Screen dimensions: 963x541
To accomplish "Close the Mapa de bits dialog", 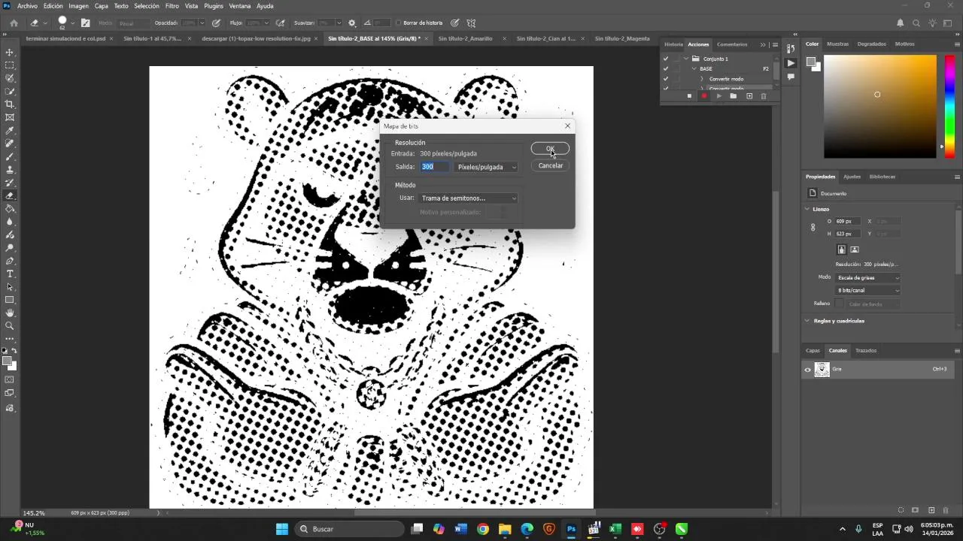I will [x=567, y=126].
